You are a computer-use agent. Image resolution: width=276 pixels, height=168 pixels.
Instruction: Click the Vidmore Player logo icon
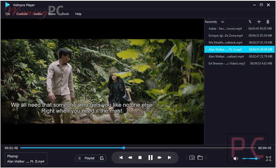[x=7, y=5]
